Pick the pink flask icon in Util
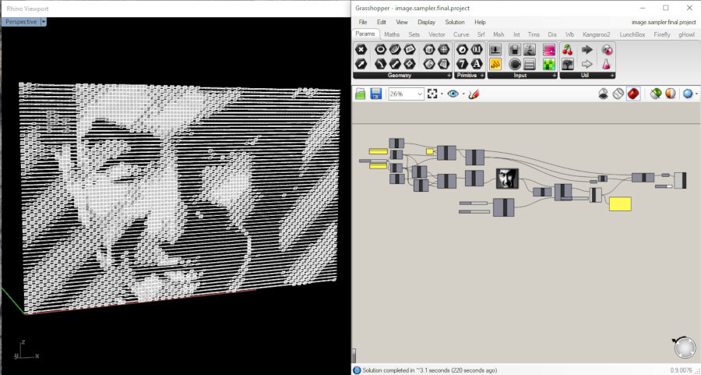 pos(606,64)
